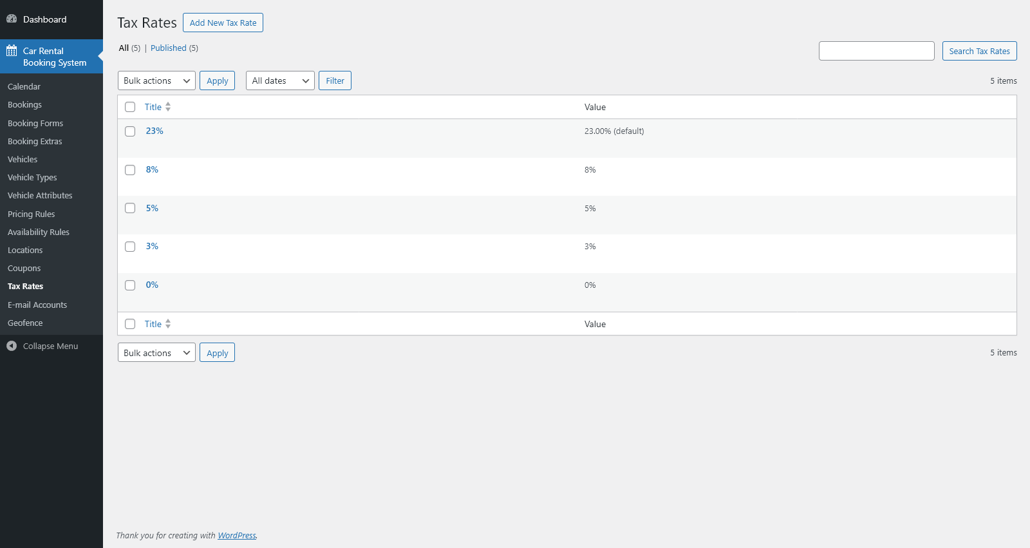Select the 23% tax rate checkbox
The width and height of the screenshot is (1030, 548).
point(130,131)
